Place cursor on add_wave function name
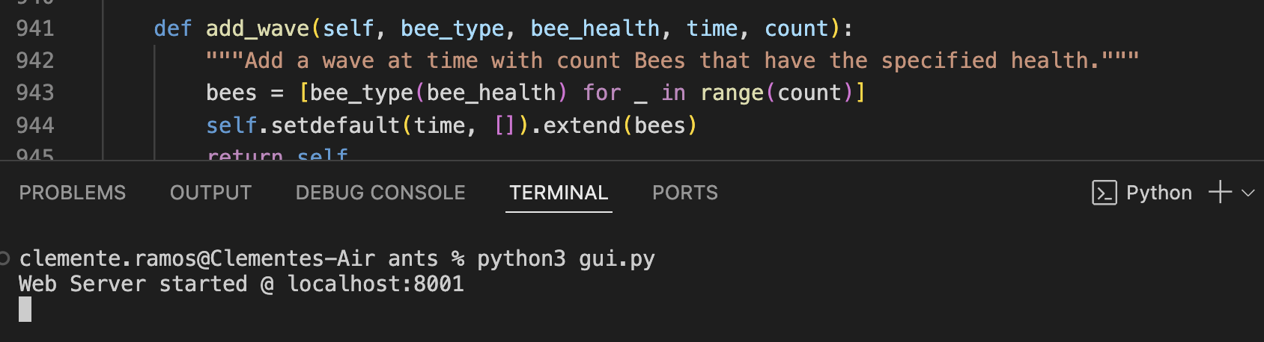1264x342 pixels. [x=258, y=28]
